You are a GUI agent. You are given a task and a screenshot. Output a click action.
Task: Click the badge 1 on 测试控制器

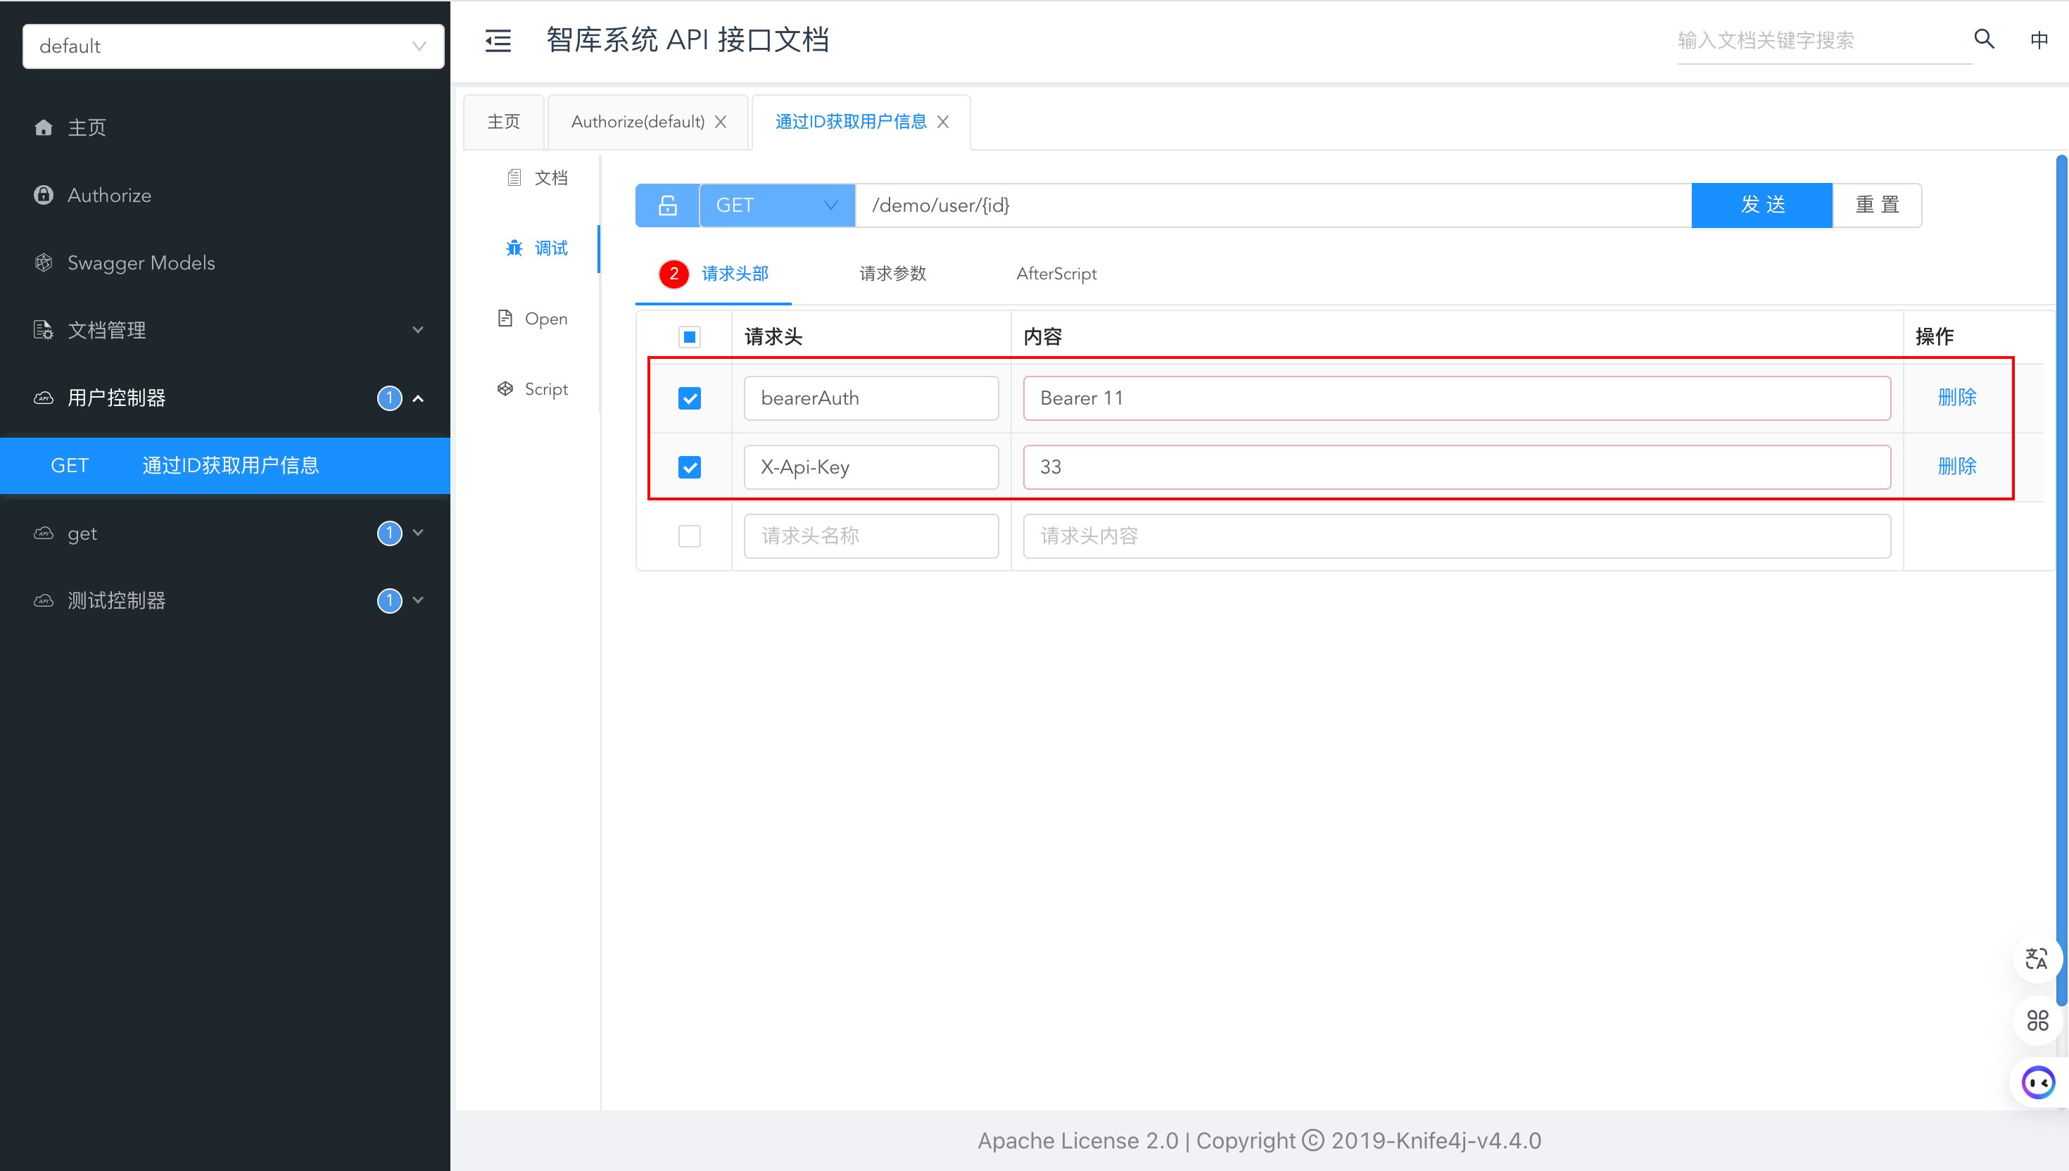coord(389,600)
